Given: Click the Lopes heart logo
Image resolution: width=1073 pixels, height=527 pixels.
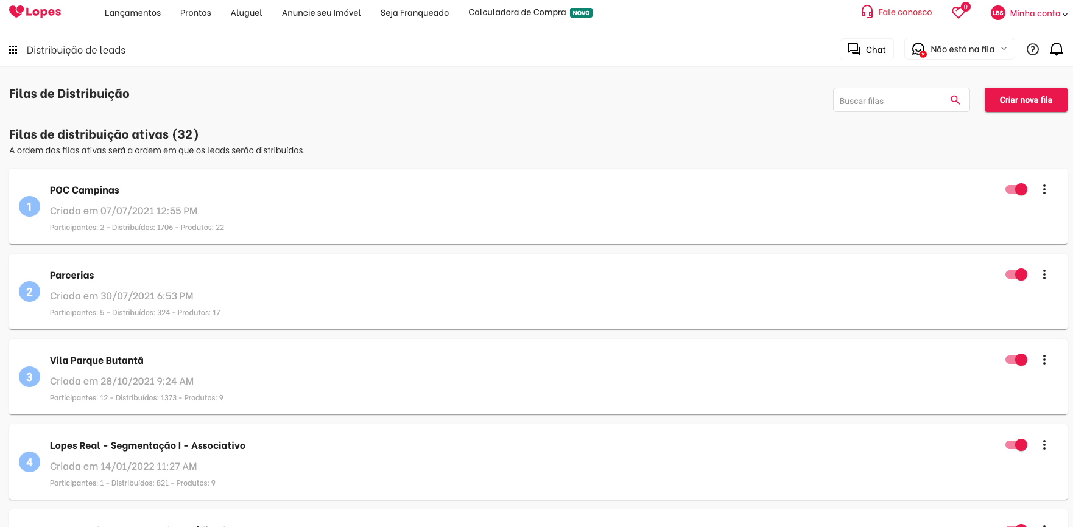Looking at the screenshot, I should click(x=35, y=12).
